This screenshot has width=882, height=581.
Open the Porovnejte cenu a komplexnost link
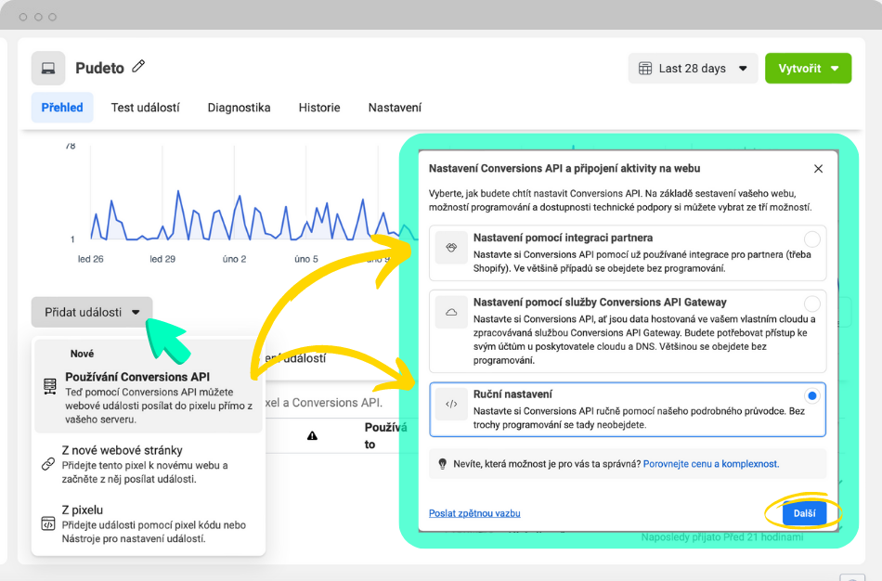coord(711,464)
